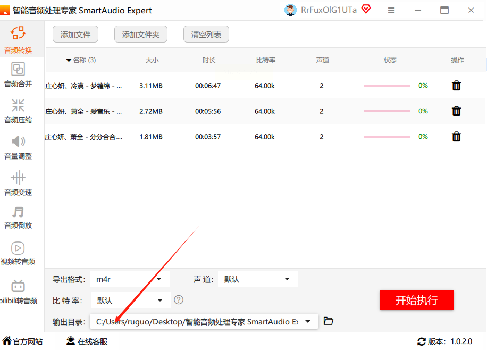The width and height of the screenshot is (487, 350).
Task: Open the 音量调整 volume adjust tool
Action: pyautogui.click(x=18, y=147)
